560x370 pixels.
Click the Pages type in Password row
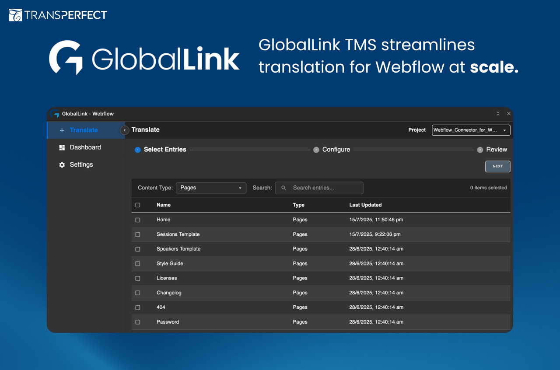coord(300,322)
